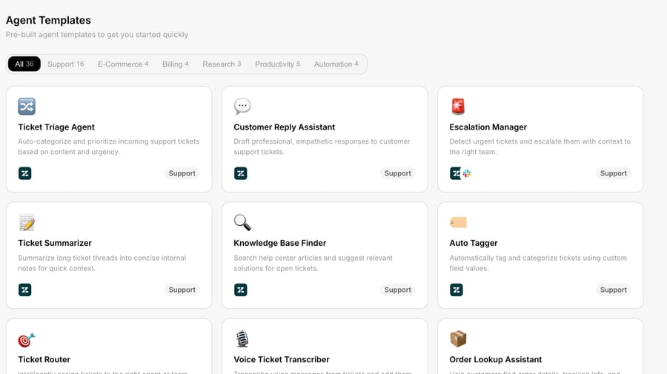Click Zendesk icon on Knowledge Base Finder card
The width and height of the screenshot is (667, 374).
click(x=240, y=290)
